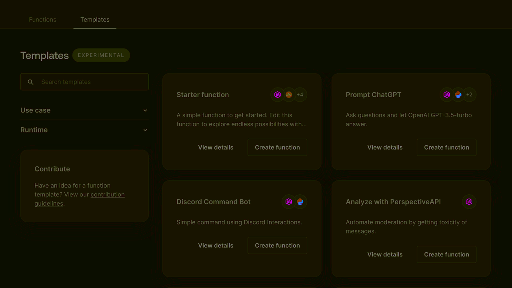
Task: Click the Node.js icon on Prompt ChatGPT card
Action: pos(447,94)
